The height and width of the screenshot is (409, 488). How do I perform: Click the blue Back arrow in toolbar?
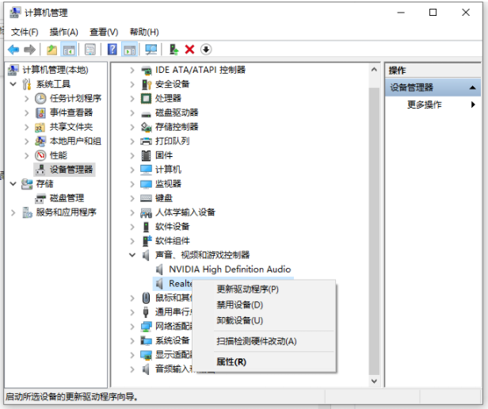13,49
